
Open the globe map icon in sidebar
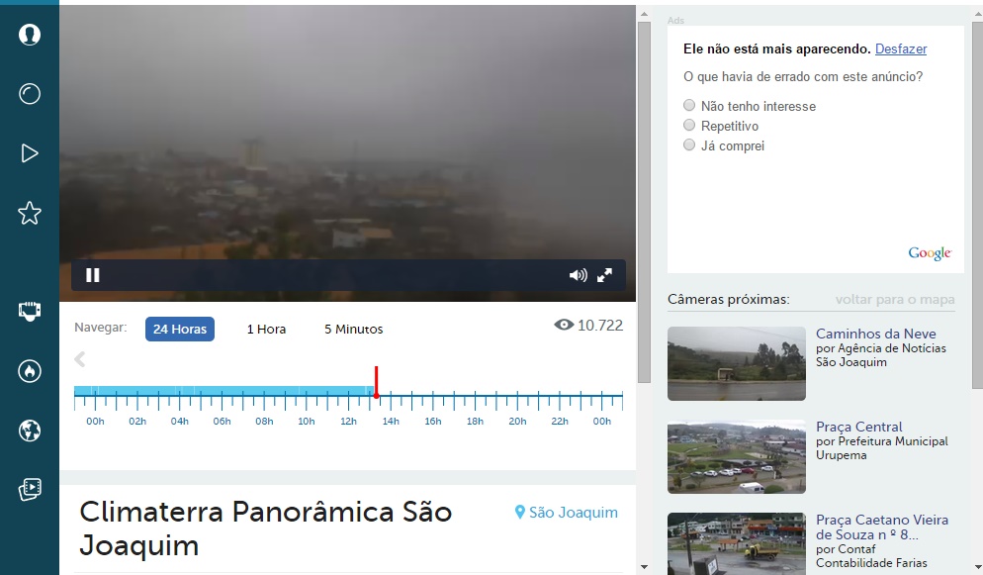[x=30, y=431]
